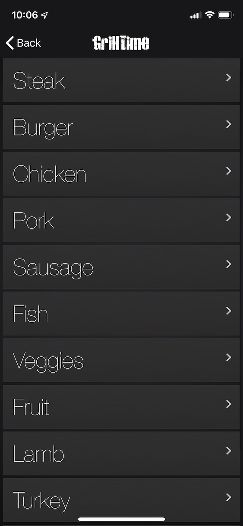Expand the Chicken row chevron
Viewport: 243px width, 526px height.
coord(229,171)
